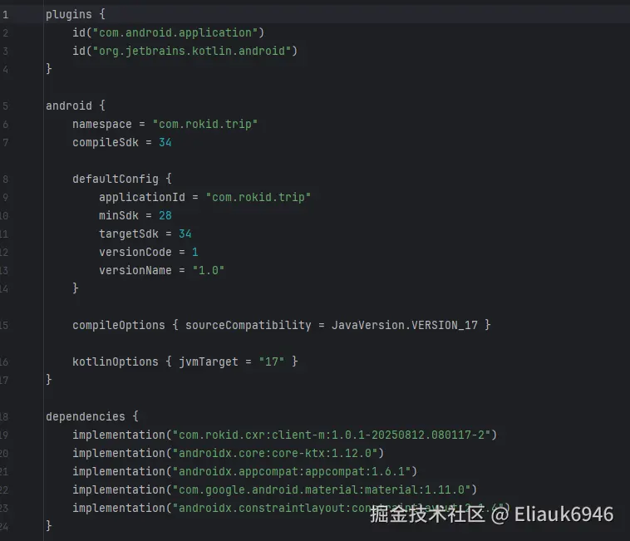
Task: Click the "com.android.application" string
Action: click(x=177, y=32)
